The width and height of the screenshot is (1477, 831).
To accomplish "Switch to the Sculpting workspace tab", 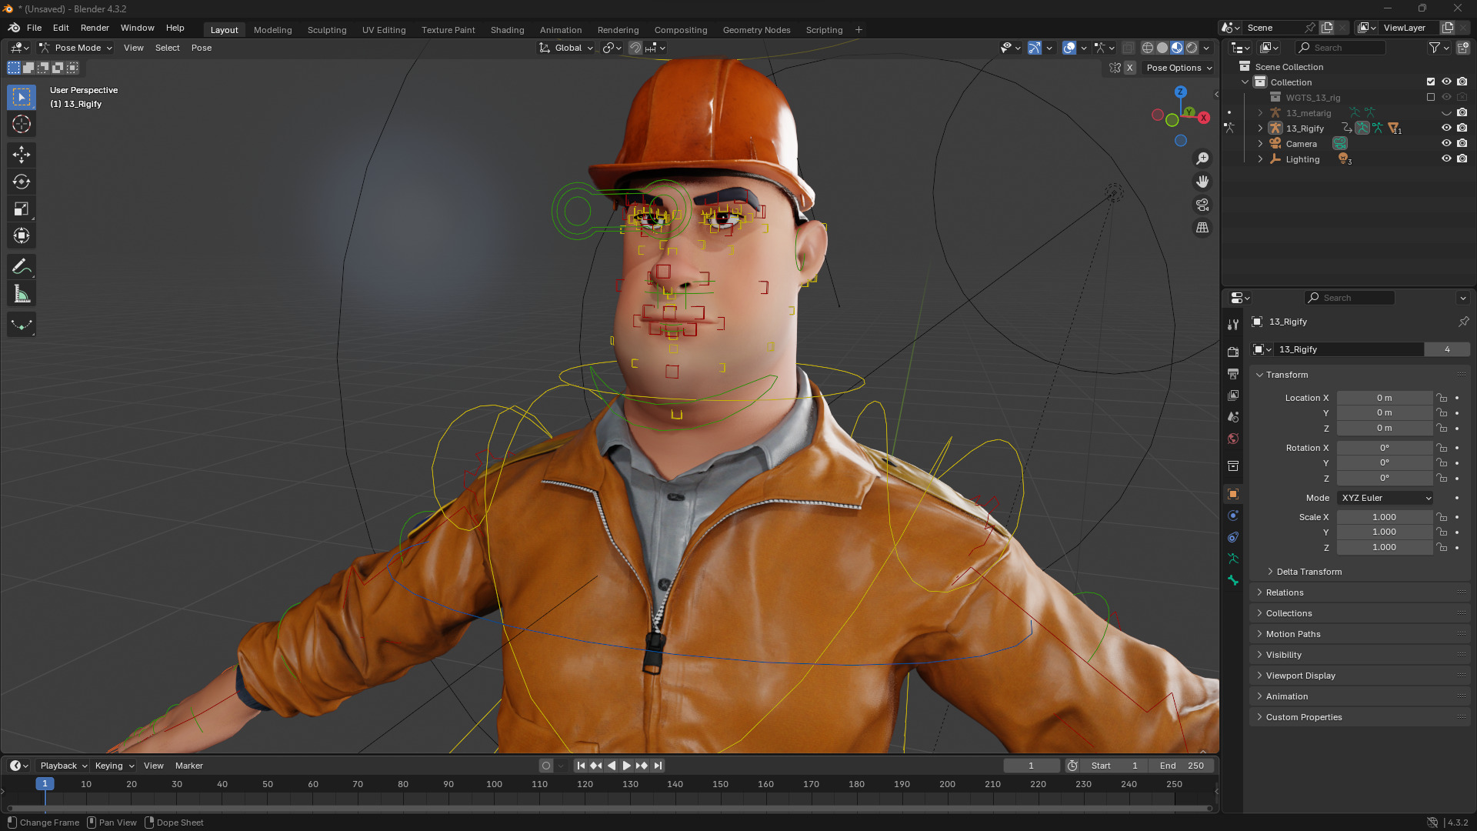I will (x=327, y=30).
